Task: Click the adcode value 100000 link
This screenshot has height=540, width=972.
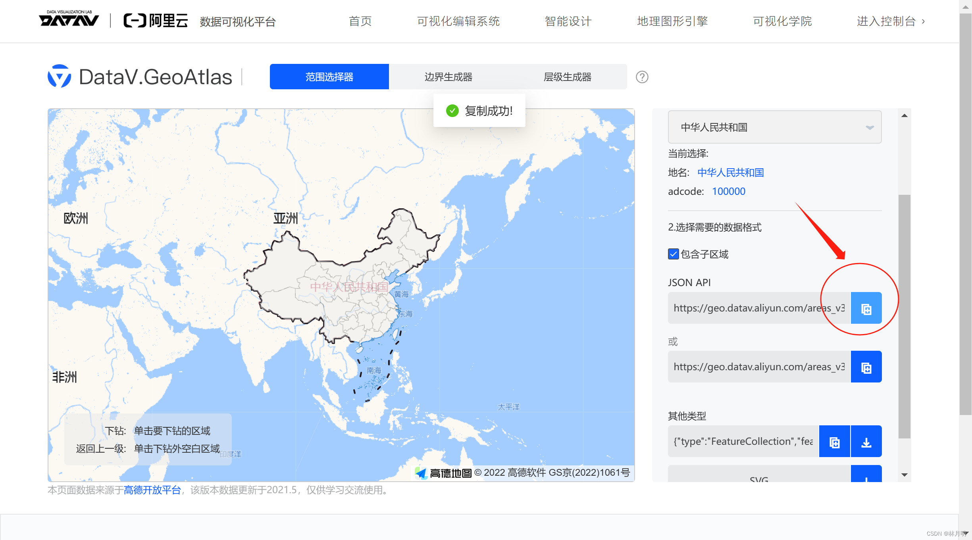Action: pos(728,191)
